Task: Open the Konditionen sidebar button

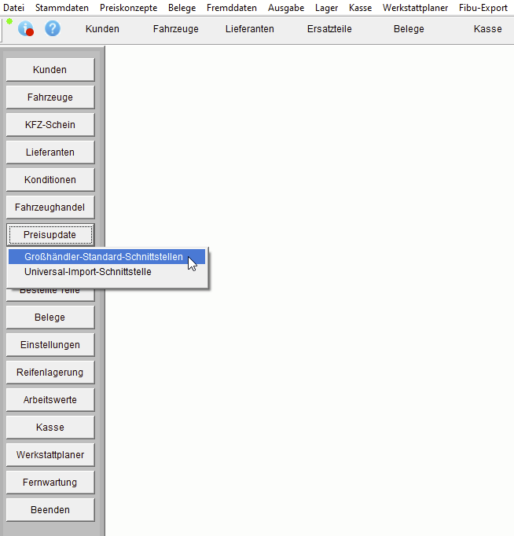Action: (x=50, y=180)
